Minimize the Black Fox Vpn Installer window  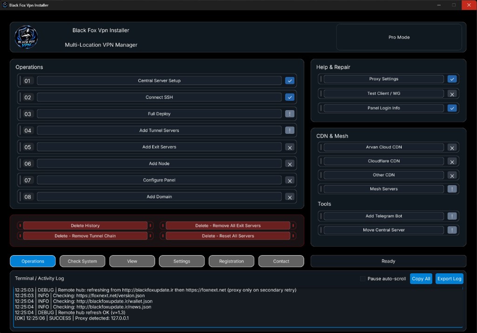pos(439,5)
